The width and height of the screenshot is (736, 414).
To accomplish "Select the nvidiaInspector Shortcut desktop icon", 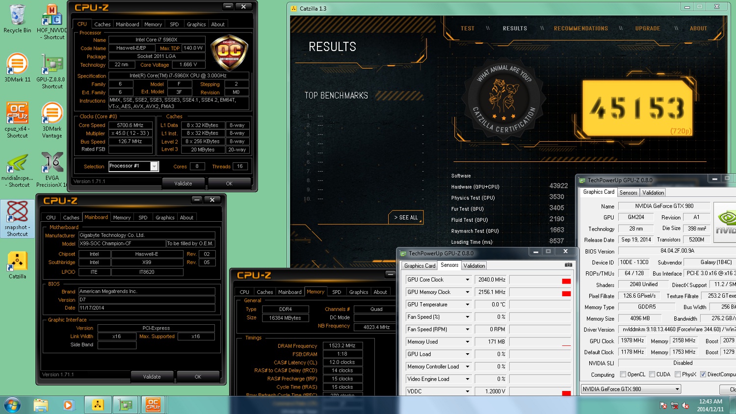I will [17, 170].
